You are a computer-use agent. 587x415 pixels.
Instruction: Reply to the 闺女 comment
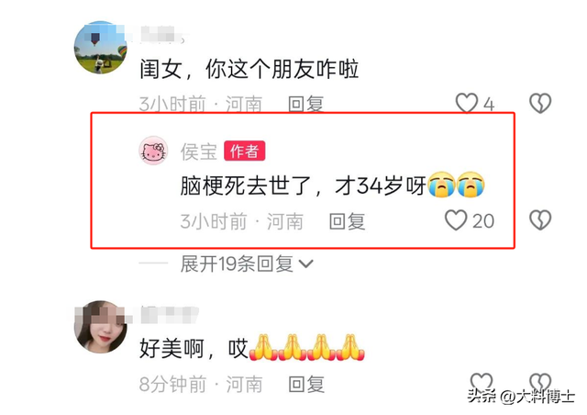click(x=305, y=105)
